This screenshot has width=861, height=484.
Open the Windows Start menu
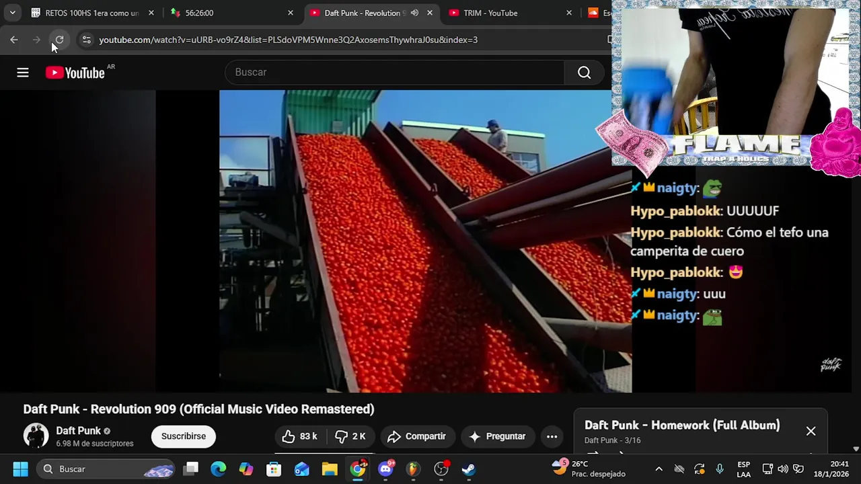click(20, 469)
